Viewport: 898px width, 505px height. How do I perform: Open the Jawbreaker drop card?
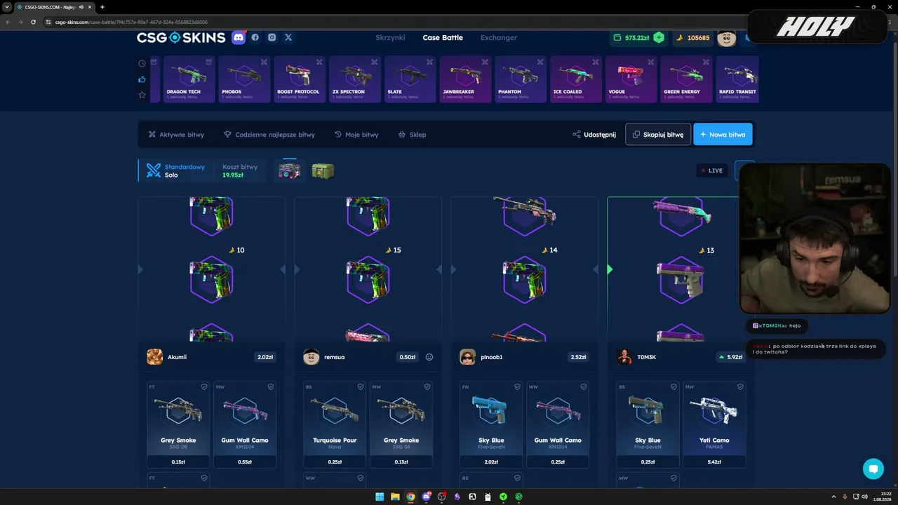tap(466, 79)
